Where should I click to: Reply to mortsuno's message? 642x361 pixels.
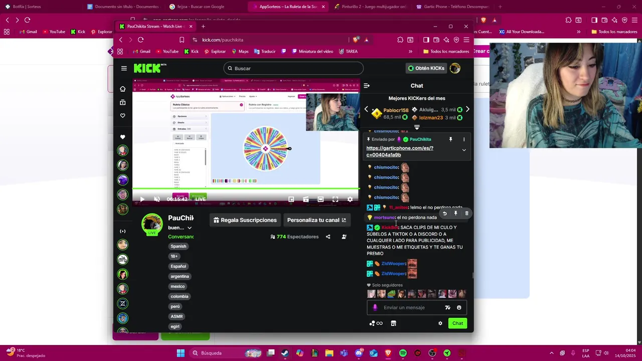pos(444,214)
